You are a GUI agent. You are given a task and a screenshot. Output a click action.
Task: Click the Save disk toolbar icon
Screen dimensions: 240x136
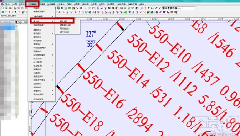[15, 8]
